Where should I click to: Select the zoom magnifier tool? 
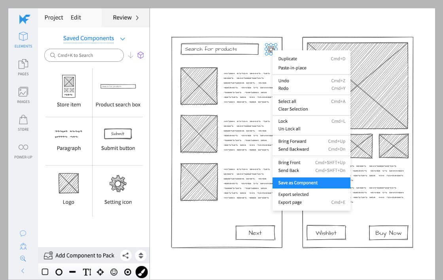click(23, 259)
